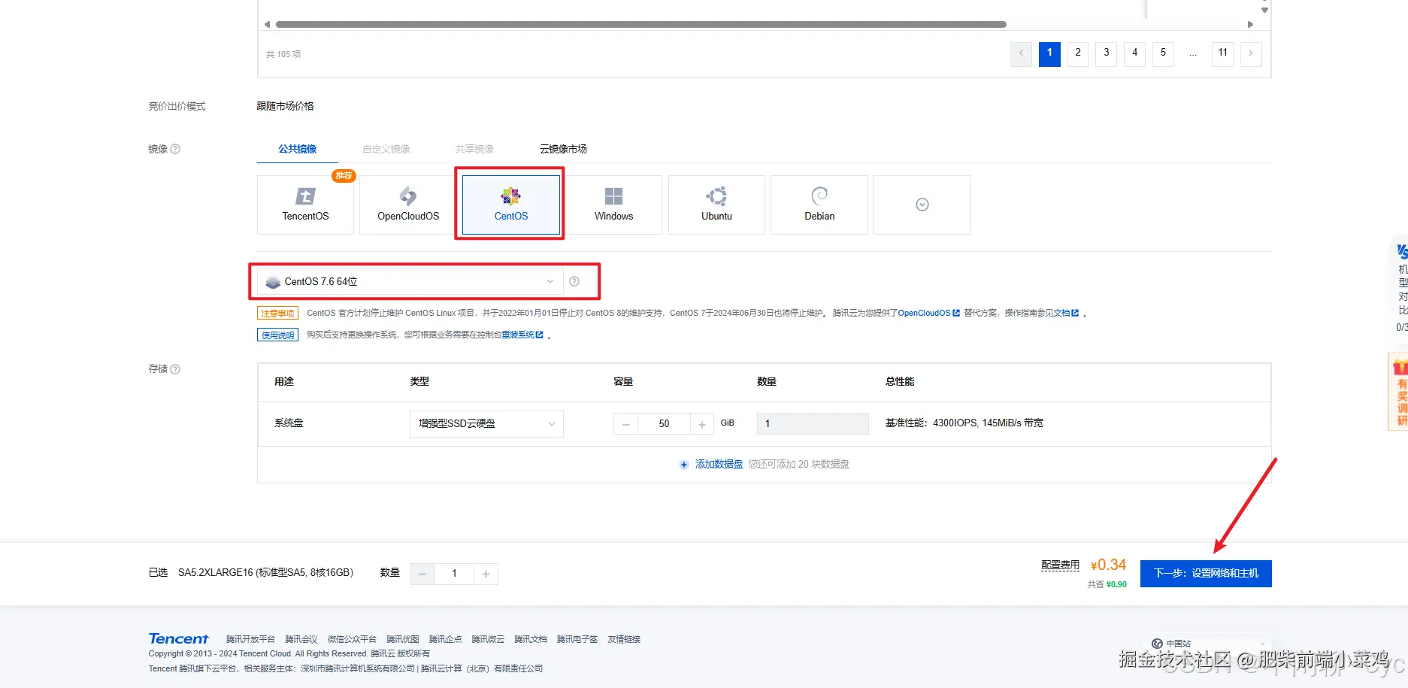The image size is (1408, 688).
Task: Go to page 3 of instance list
Action: (x=1107, y=53)
